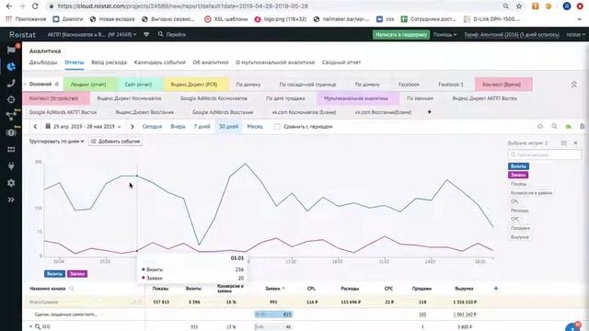Open the Помощь dropdown
The height and width of the screenshot is (331, 589).
click(445, 34)
